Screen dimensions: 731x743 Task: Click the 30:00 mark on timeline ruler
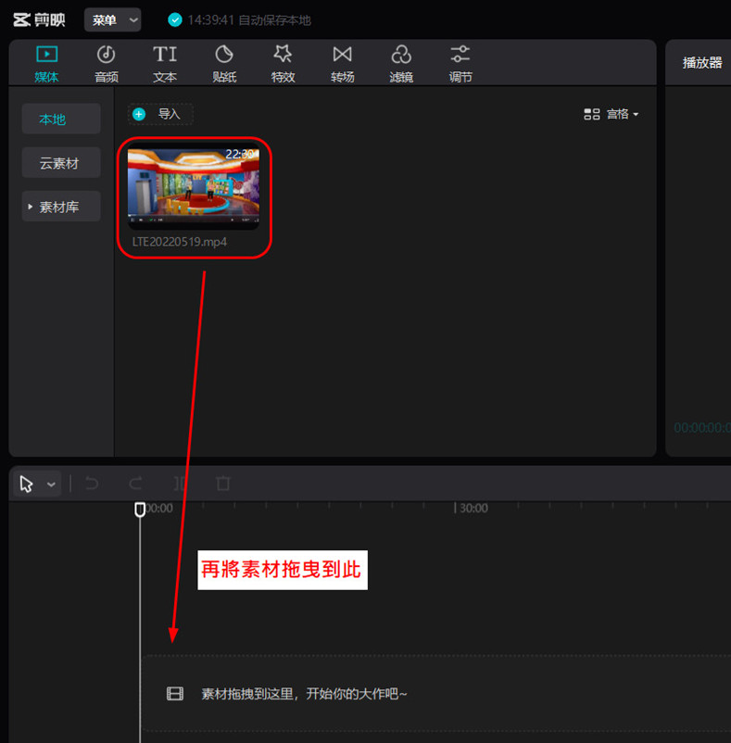point(472,509)
